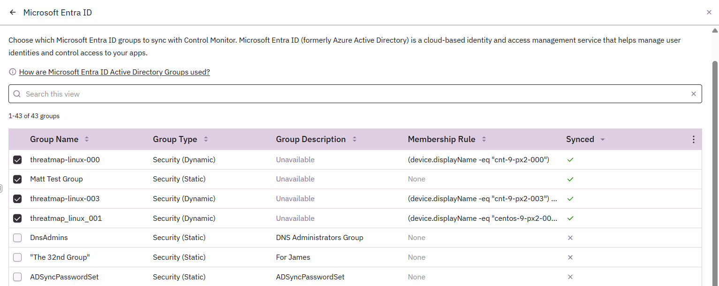This screenshot has width=719, height=286.
Task: Toggle sort arrow on Synced column
Action: tap(603, 139)
